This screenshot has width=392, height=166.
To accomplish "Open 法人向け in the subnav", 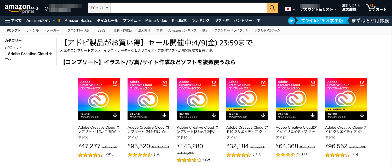I will click(x=144, y=30).
